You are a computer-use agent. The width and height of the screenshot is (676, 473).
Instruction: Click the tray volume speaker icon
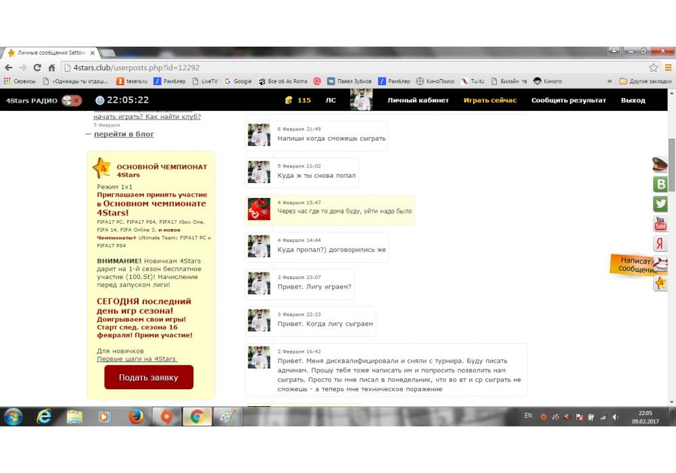(x=616, y=416)
